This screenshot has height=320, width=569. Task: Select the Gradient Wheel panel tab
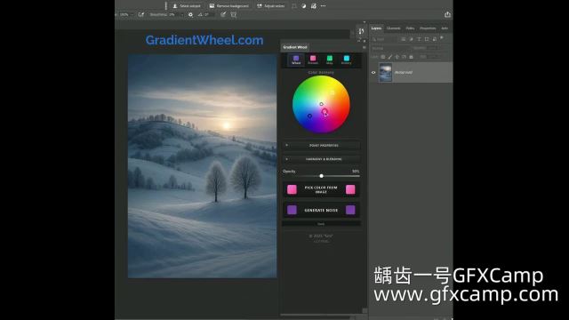(295, 47)
